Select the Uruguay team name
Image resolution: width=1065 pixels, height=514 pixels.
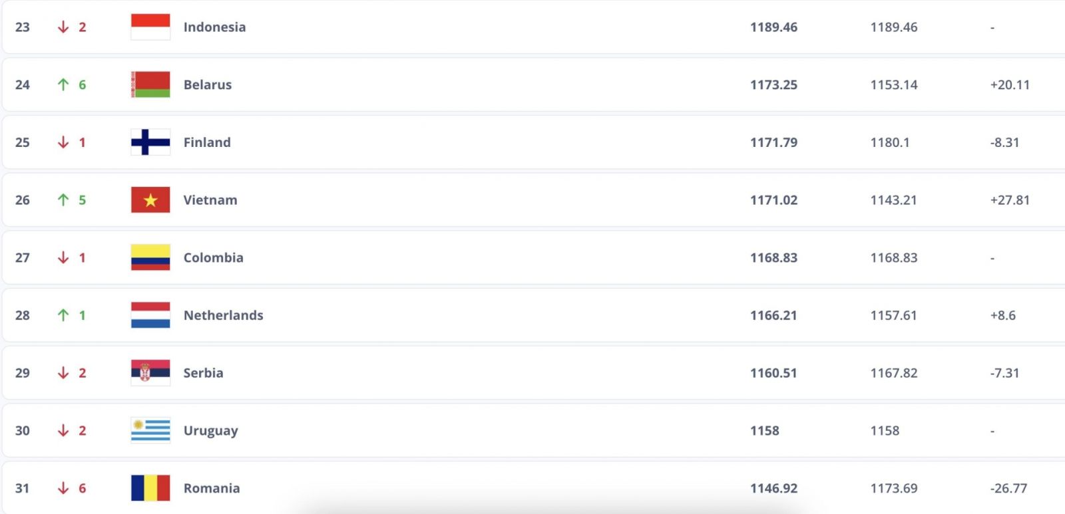click(211, 431)
